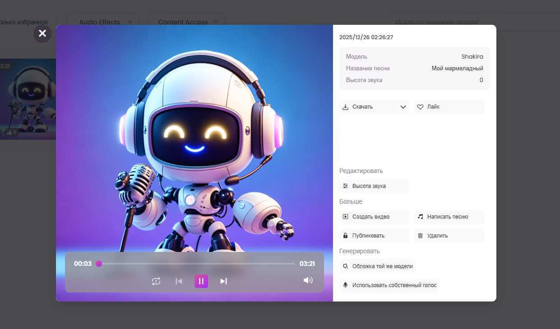Viewport: 560px width, 329px height.
Task: Toggle the repeat loop icon
Action: point(156,281)
